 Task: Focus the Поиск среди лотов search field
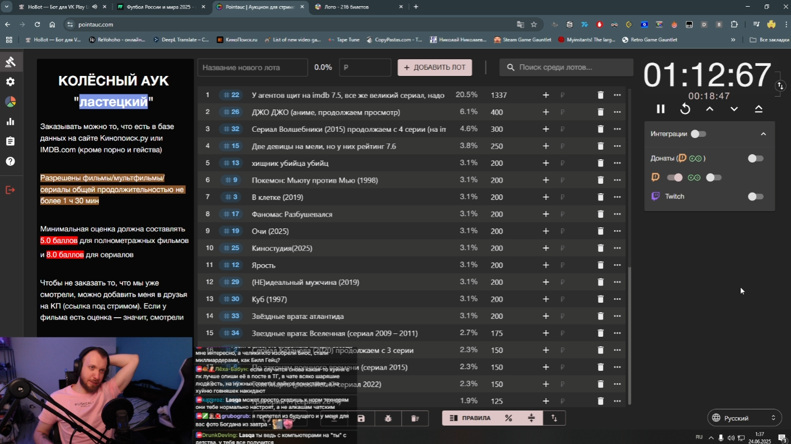pos(566,68)
